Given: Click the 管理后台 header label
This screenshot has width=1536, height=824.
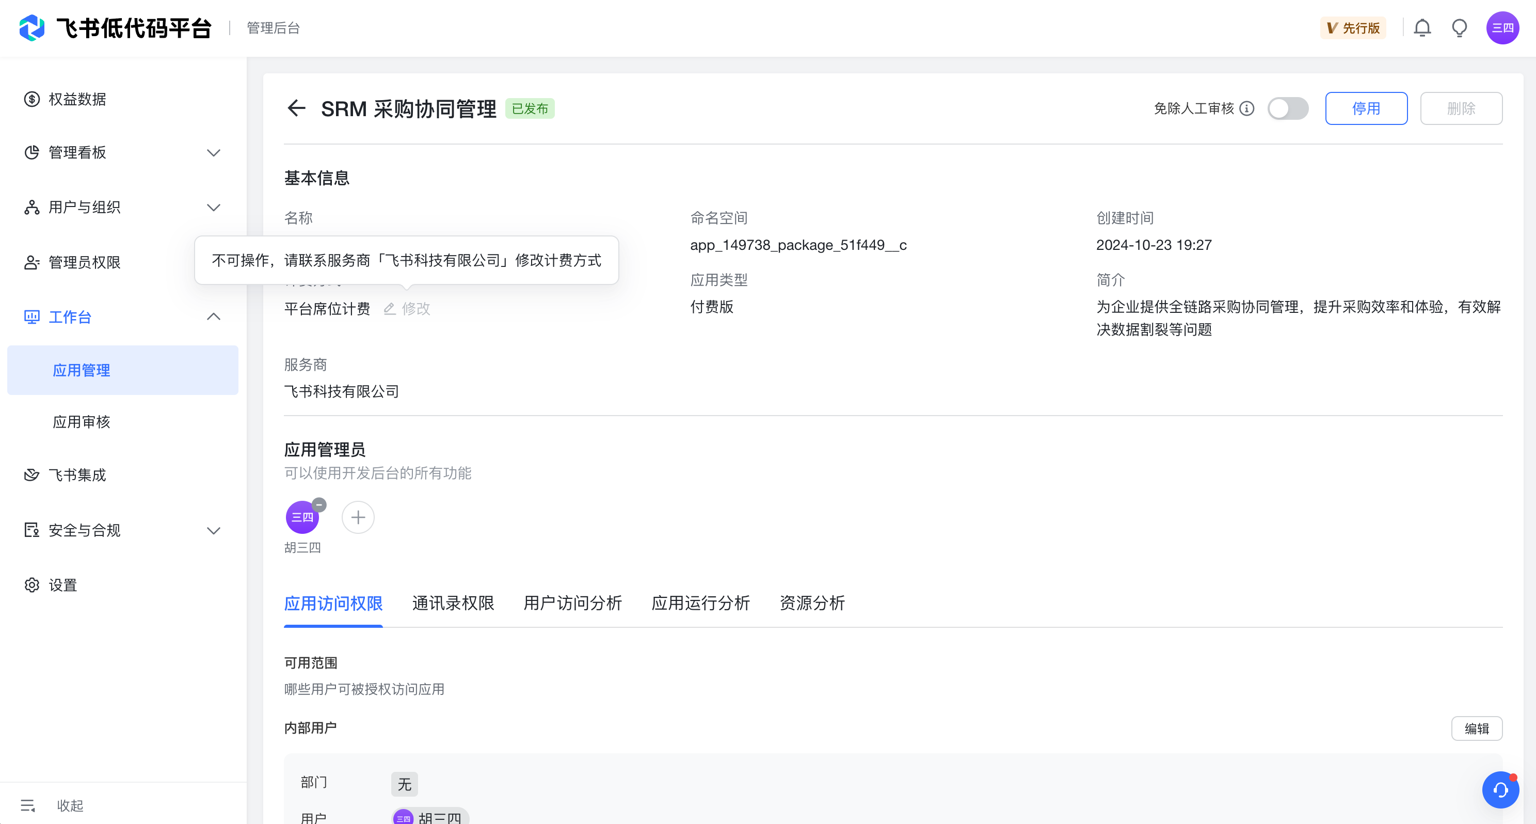Looking at the screenshot, I should 273,28.
